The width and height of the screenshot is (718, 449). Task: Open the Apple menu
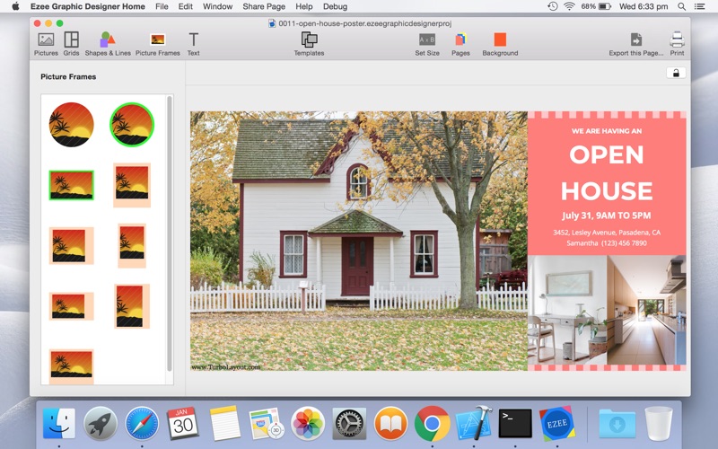[x=15, y=6]
